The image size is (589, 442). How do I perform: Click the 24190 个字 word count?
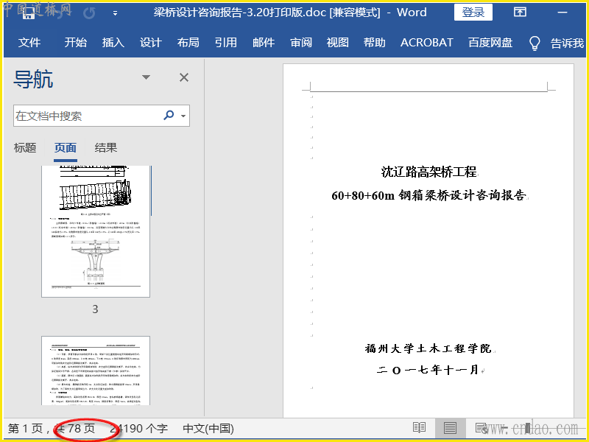click(x=139, y=429)
